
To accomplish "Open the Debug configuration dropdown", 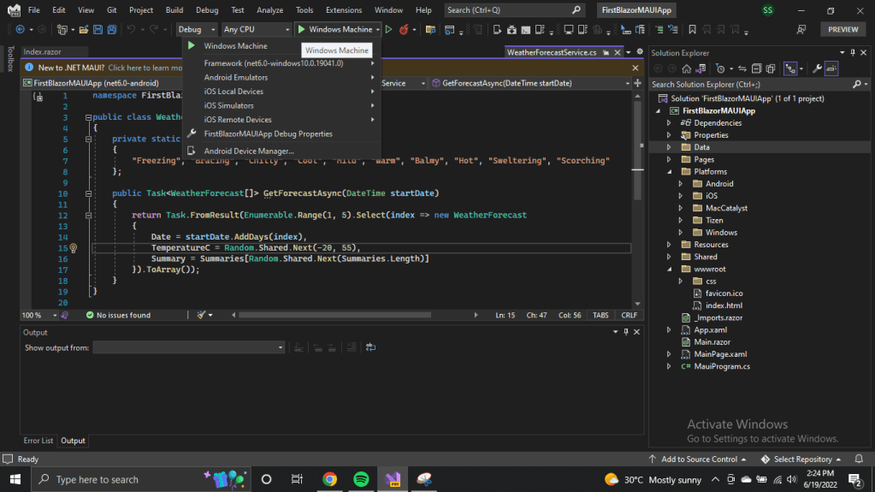I will 196,29.
